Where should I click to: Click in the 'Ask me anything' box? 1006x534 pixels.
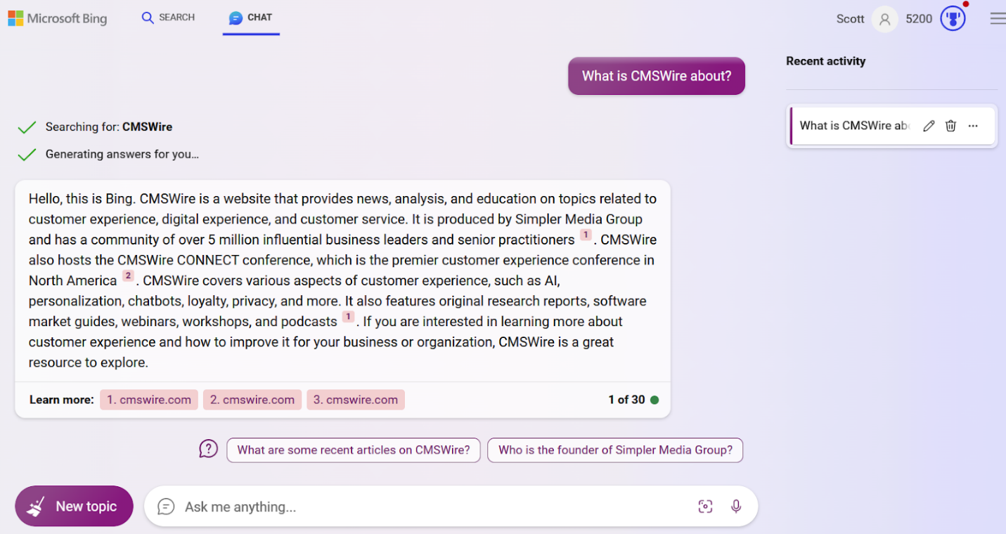pyautogui.click(x=422, y=507)
